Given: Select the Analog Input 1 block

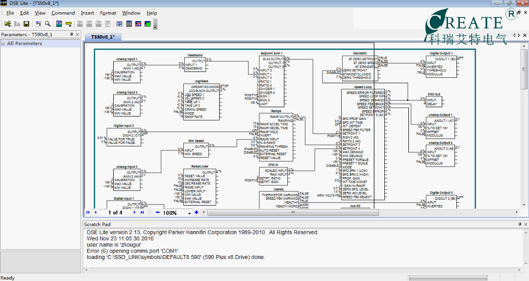Looking at the screenshot, I should tap(127, 72).
